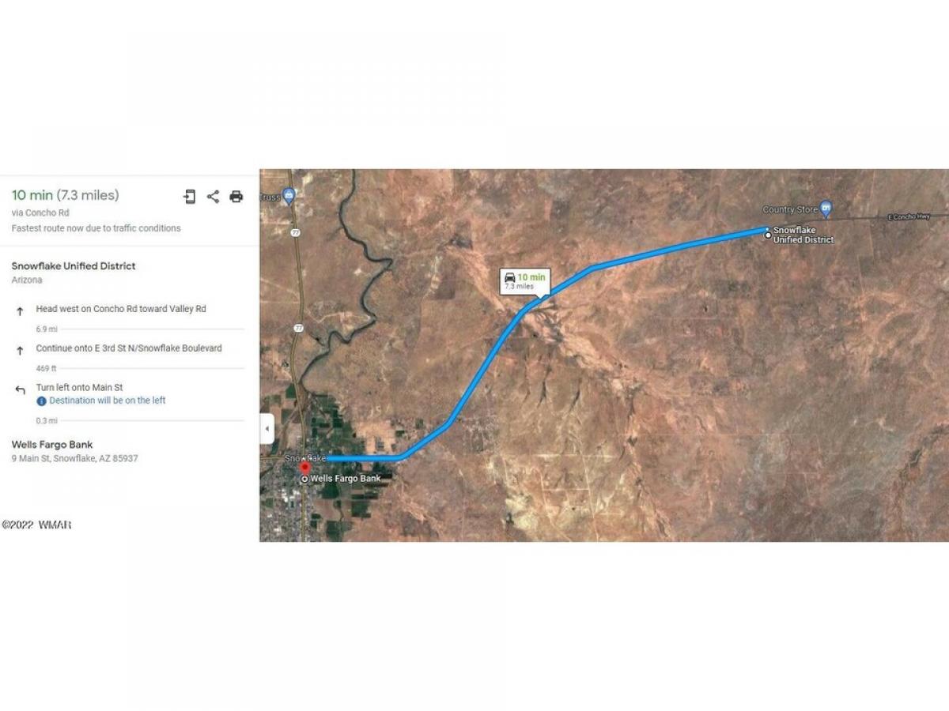Click the info icon beside destination note

pyautogui.click(x=42, y=401)
